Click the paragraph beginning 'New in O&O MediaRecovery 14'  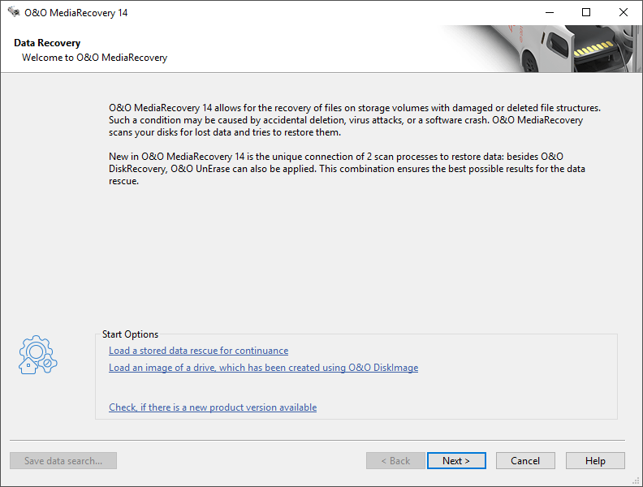click(x=347, y=169)
